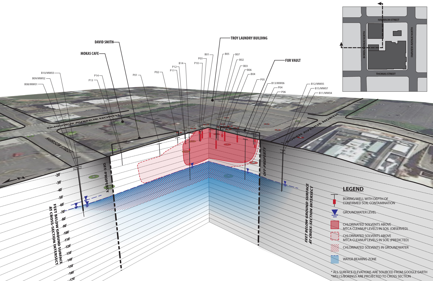
Task: Click the B08/MW01 well label
Action: pos(31,84)
